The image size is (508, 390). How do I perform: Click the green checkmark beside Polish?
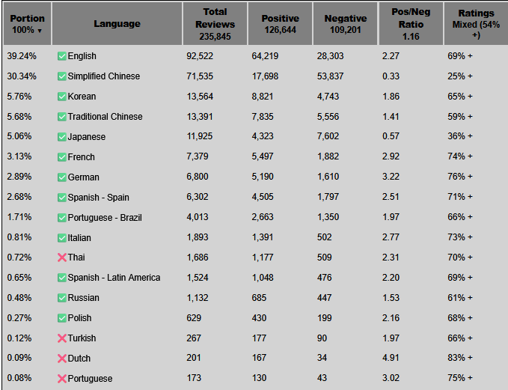click(62, 318)
